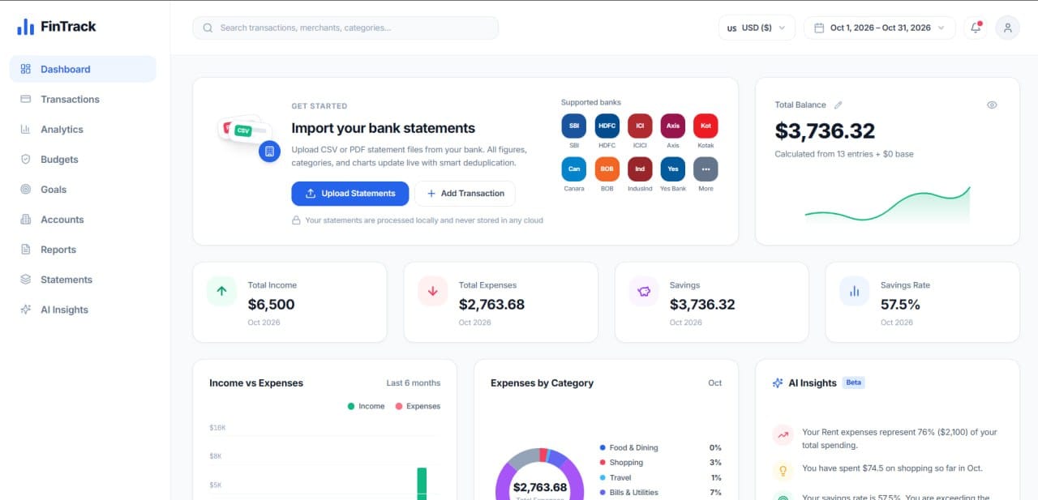This screenshot has width=1038, height=500.
Task: Select the IndusInd bank icon
Action: (640, 169)
